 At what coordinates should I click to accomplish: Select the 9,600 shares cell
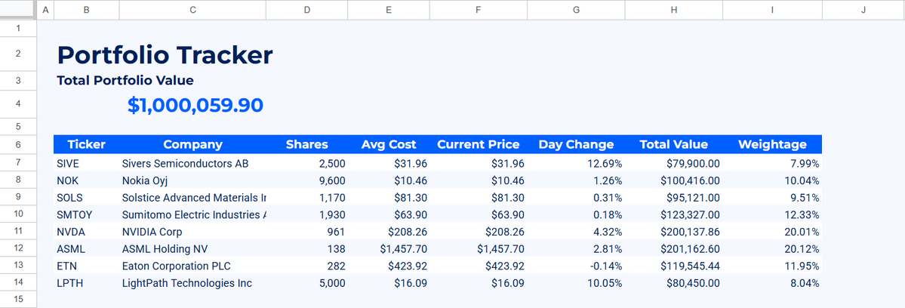(x=307, y=180)
